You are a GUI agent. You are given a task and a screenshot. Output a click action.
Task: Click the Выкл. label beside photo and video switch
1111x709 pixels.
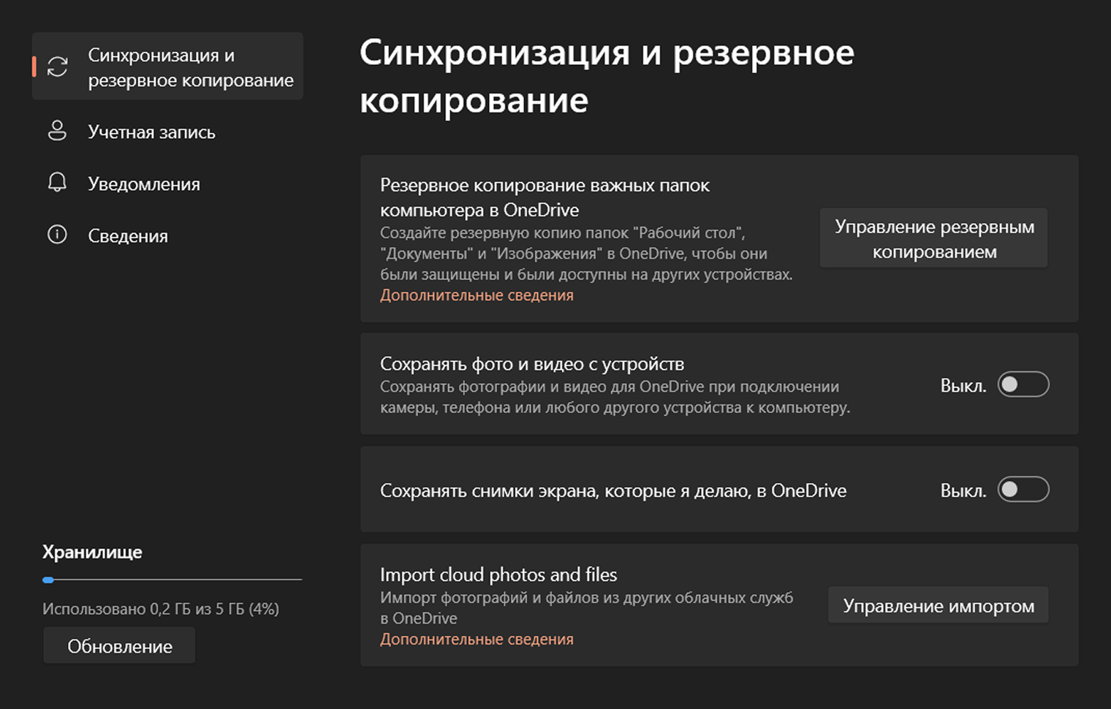pyautogui.click(x=963, y=386)
